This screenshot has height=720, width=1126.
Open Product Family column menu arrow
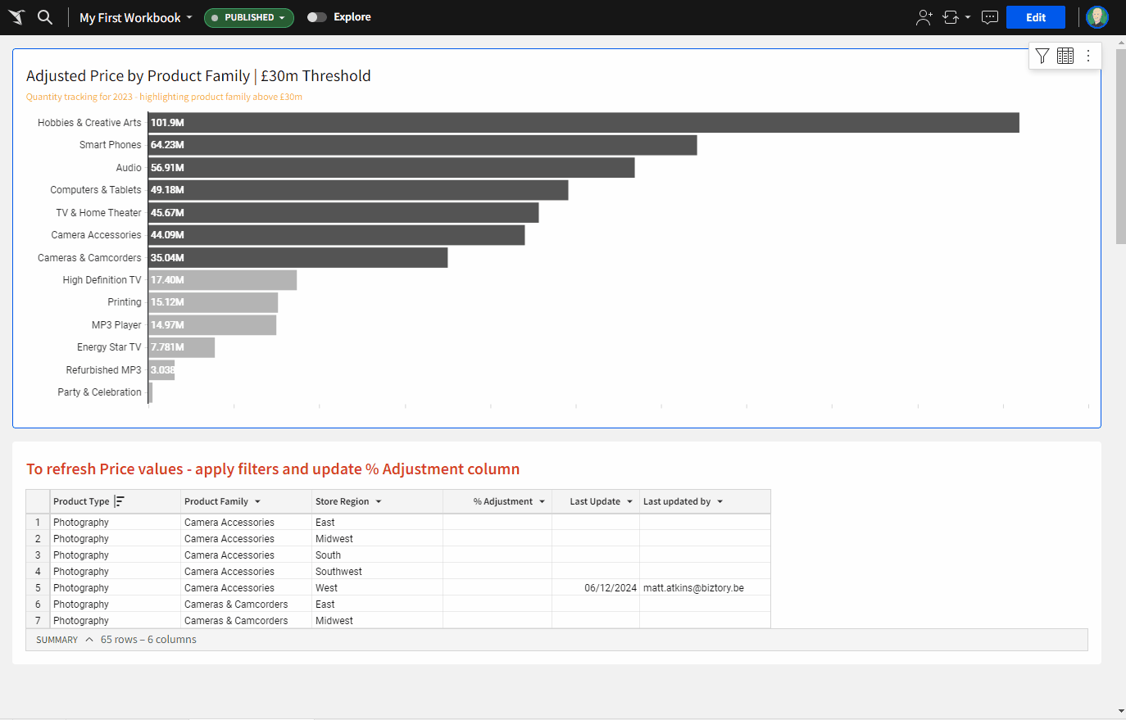257,501
